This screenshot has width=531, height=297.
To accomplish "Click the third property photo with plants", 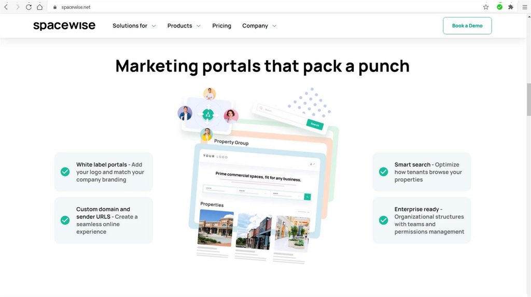I will click(x=292, y=234).
